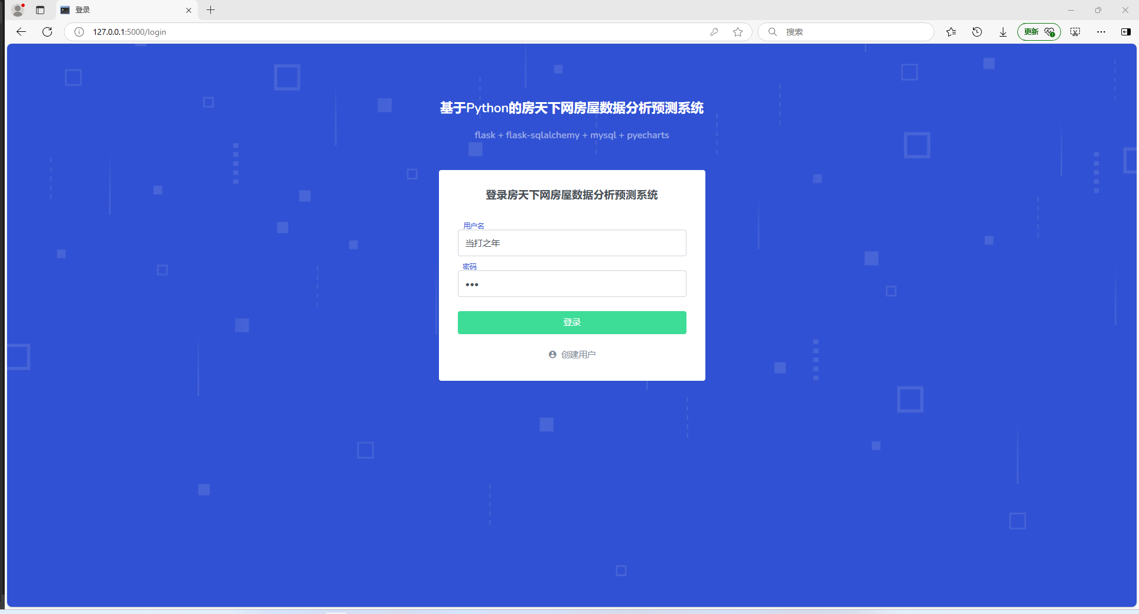Open the browser settings ellipsis menu
Image resolution: width=1139 pixels, height=614 pixels.
[x=1101, y=32]
